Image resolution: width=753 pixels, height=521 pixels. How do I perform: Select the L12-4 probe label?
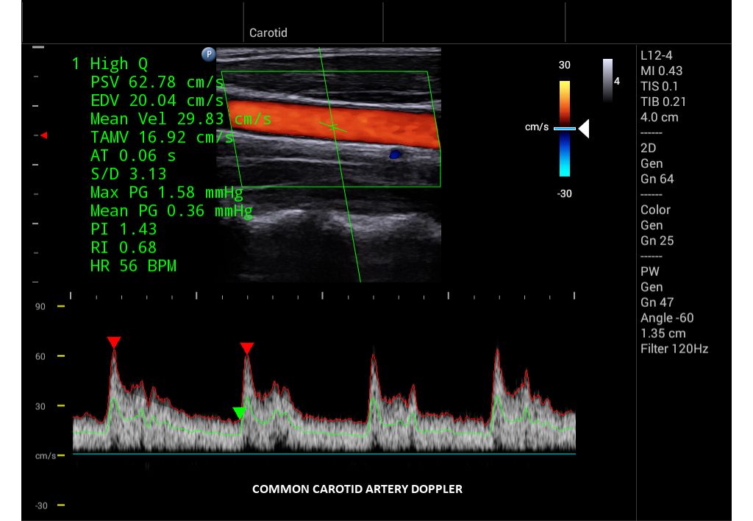(x=656, y=55)
